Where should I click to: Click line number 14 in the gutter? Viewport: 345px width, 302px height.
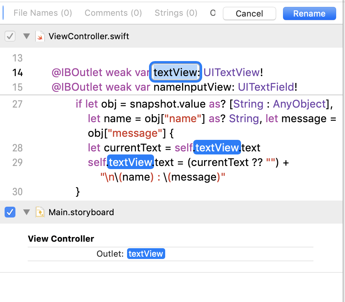18,73
